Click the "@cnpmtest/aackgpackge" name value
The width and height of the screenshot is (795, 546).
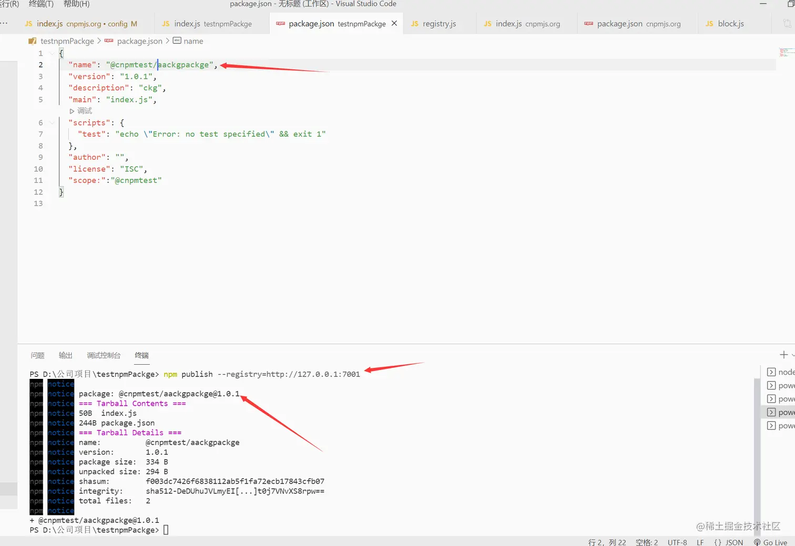(160, 65)
